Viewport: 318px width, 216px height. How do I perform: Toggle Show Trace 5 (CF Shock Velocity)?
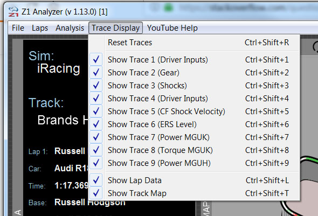pos(194,112)
